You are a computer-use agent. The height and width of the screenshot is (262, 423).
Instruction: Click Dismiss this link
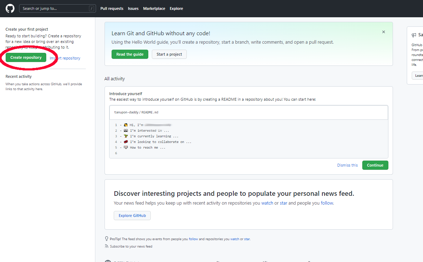coord(347,165)
